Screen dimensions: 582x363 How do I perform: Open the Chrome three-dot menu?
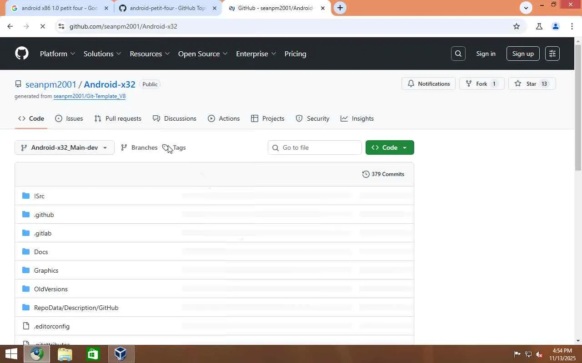572,26
